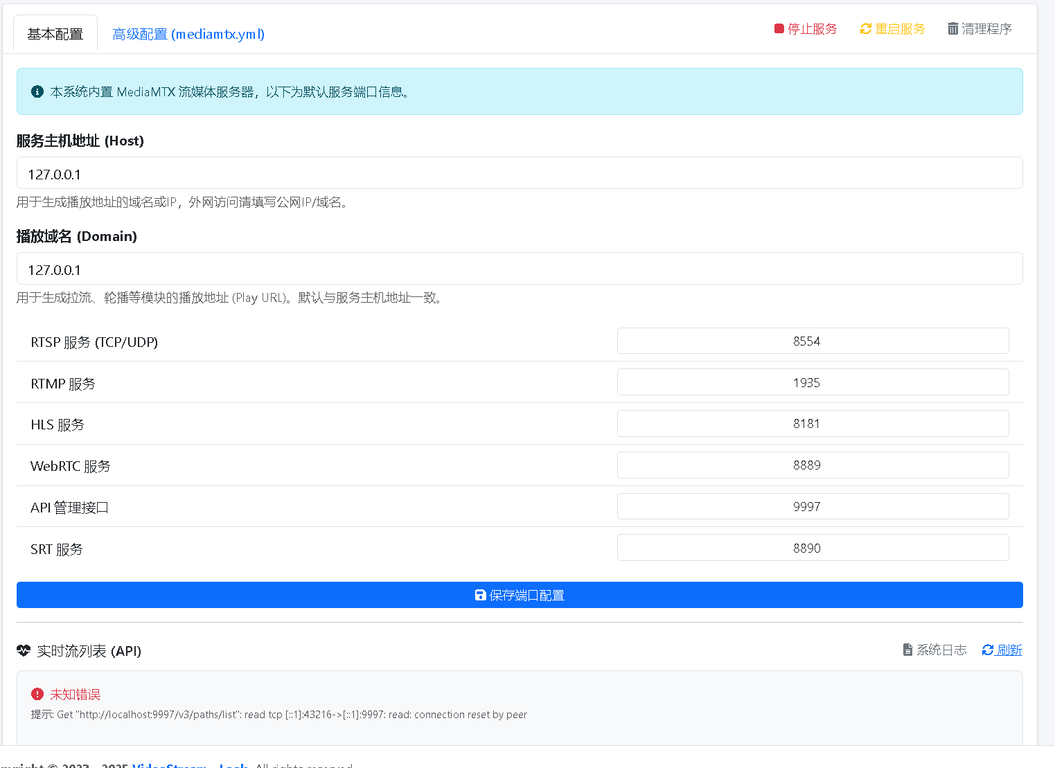Screen dimensions: 1055x768
Task: Click the label HLS 服务
Action: 57,425
